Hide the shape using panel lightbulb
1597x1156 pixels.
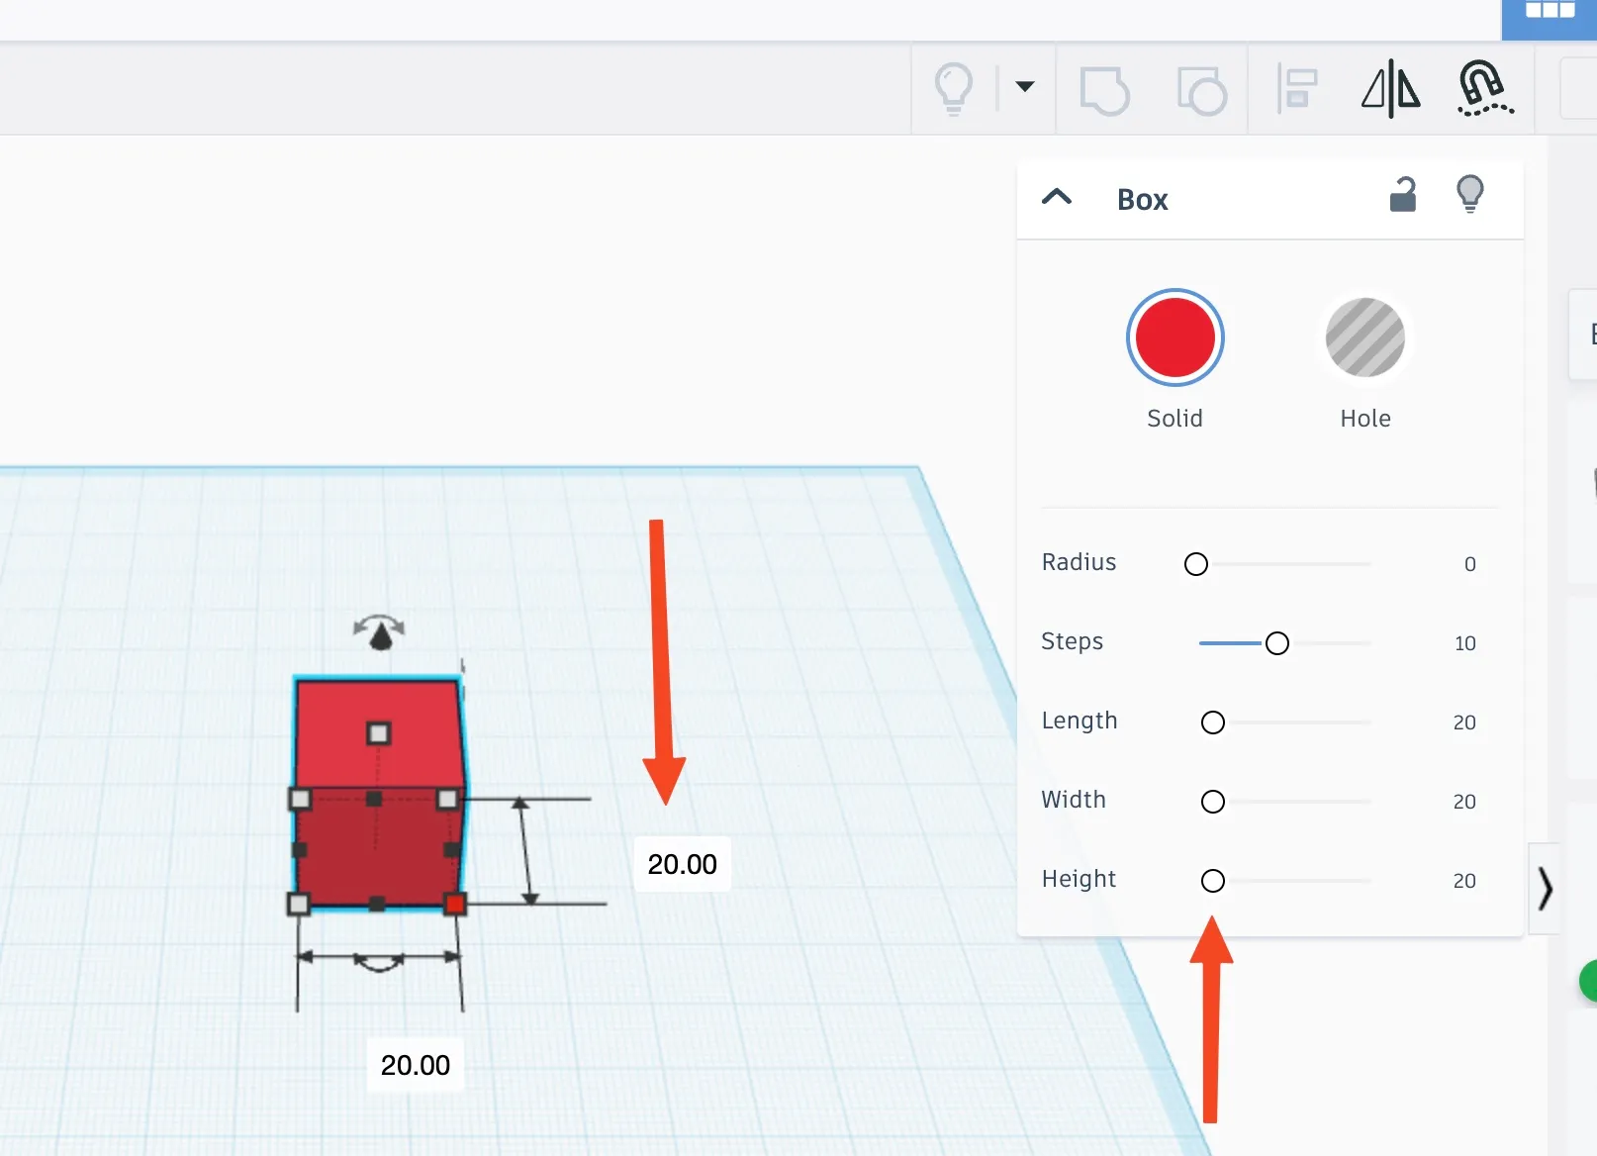(x=1470, y=193)
